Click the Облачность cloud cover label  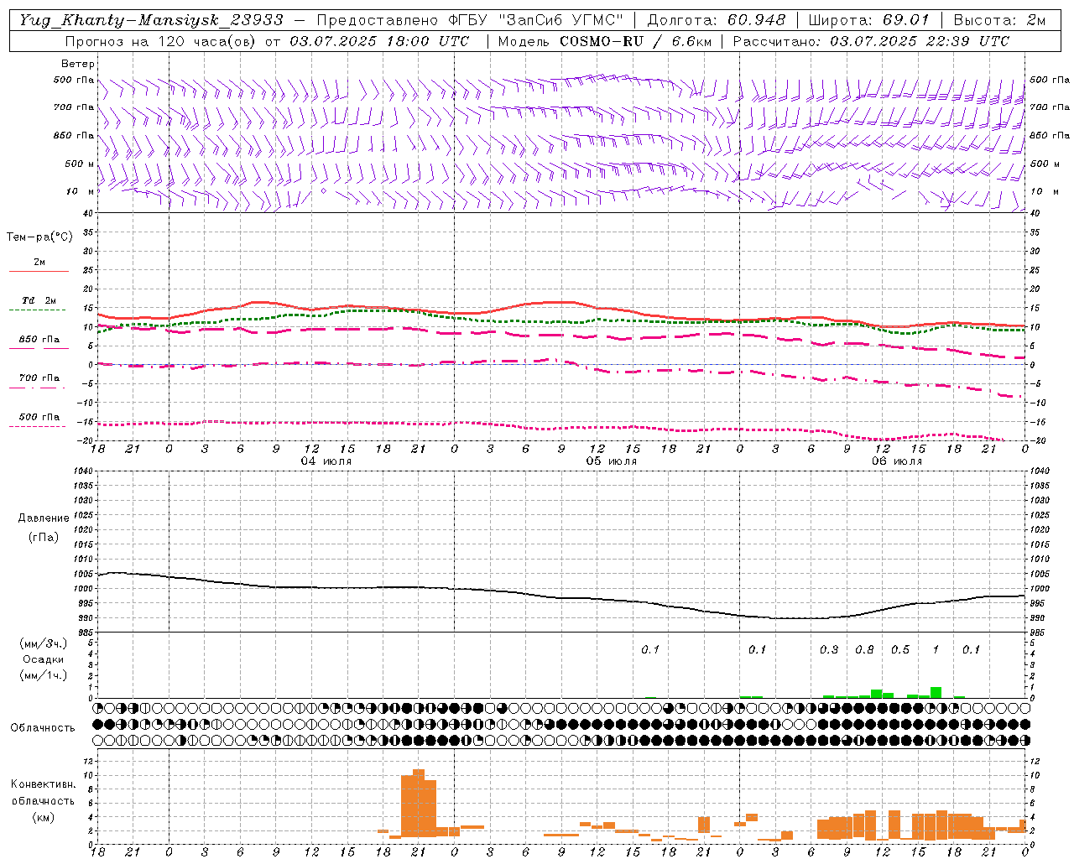pyautogui.click(x=43, y=728)
